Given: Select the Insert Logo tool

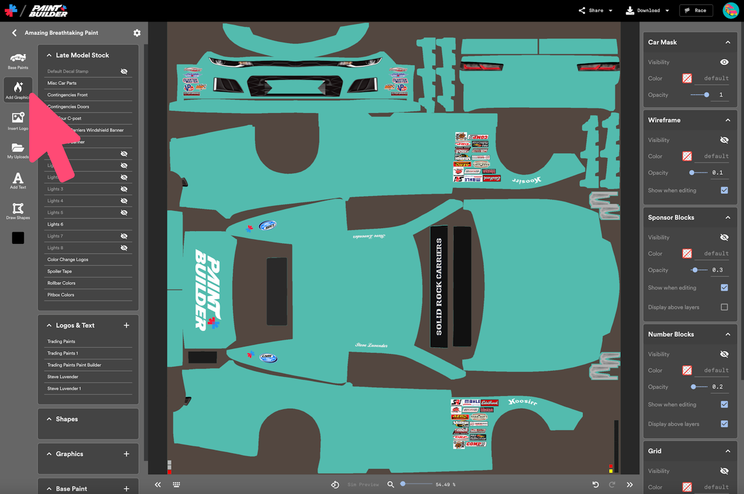Looking at the screenshot, I should (18, 121).
